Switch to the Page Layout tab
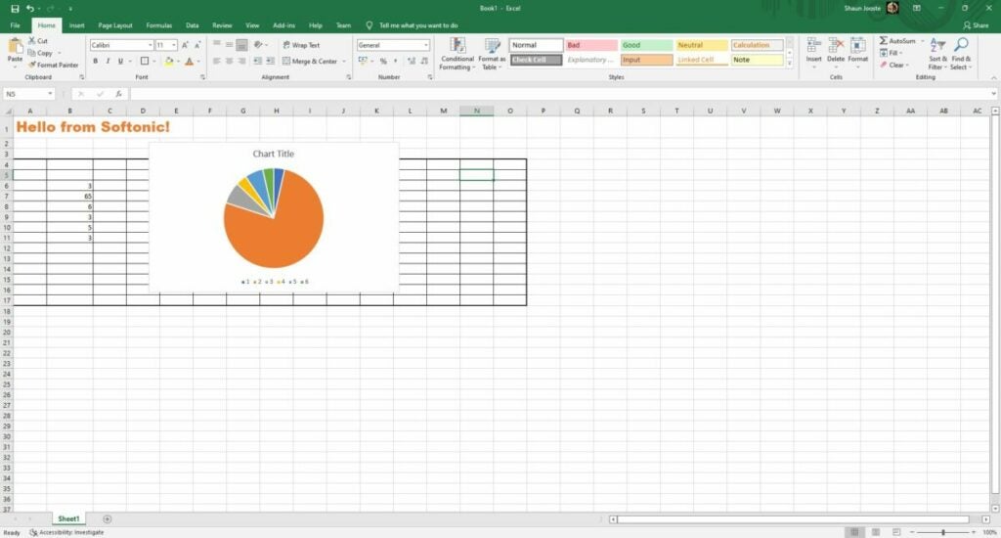1001x538 pixels. point(115,25)
